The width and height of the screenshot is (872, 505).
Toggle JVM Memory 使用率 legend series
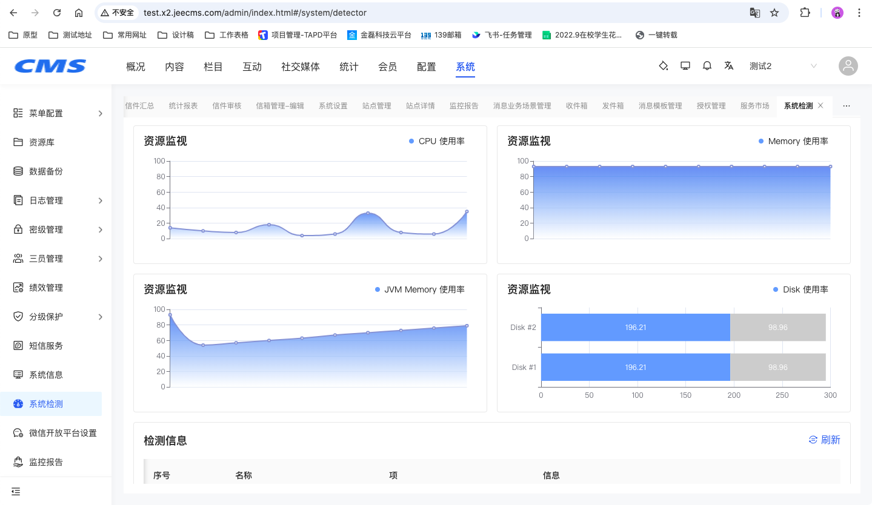pyautogui.click(x=419, y=289)
